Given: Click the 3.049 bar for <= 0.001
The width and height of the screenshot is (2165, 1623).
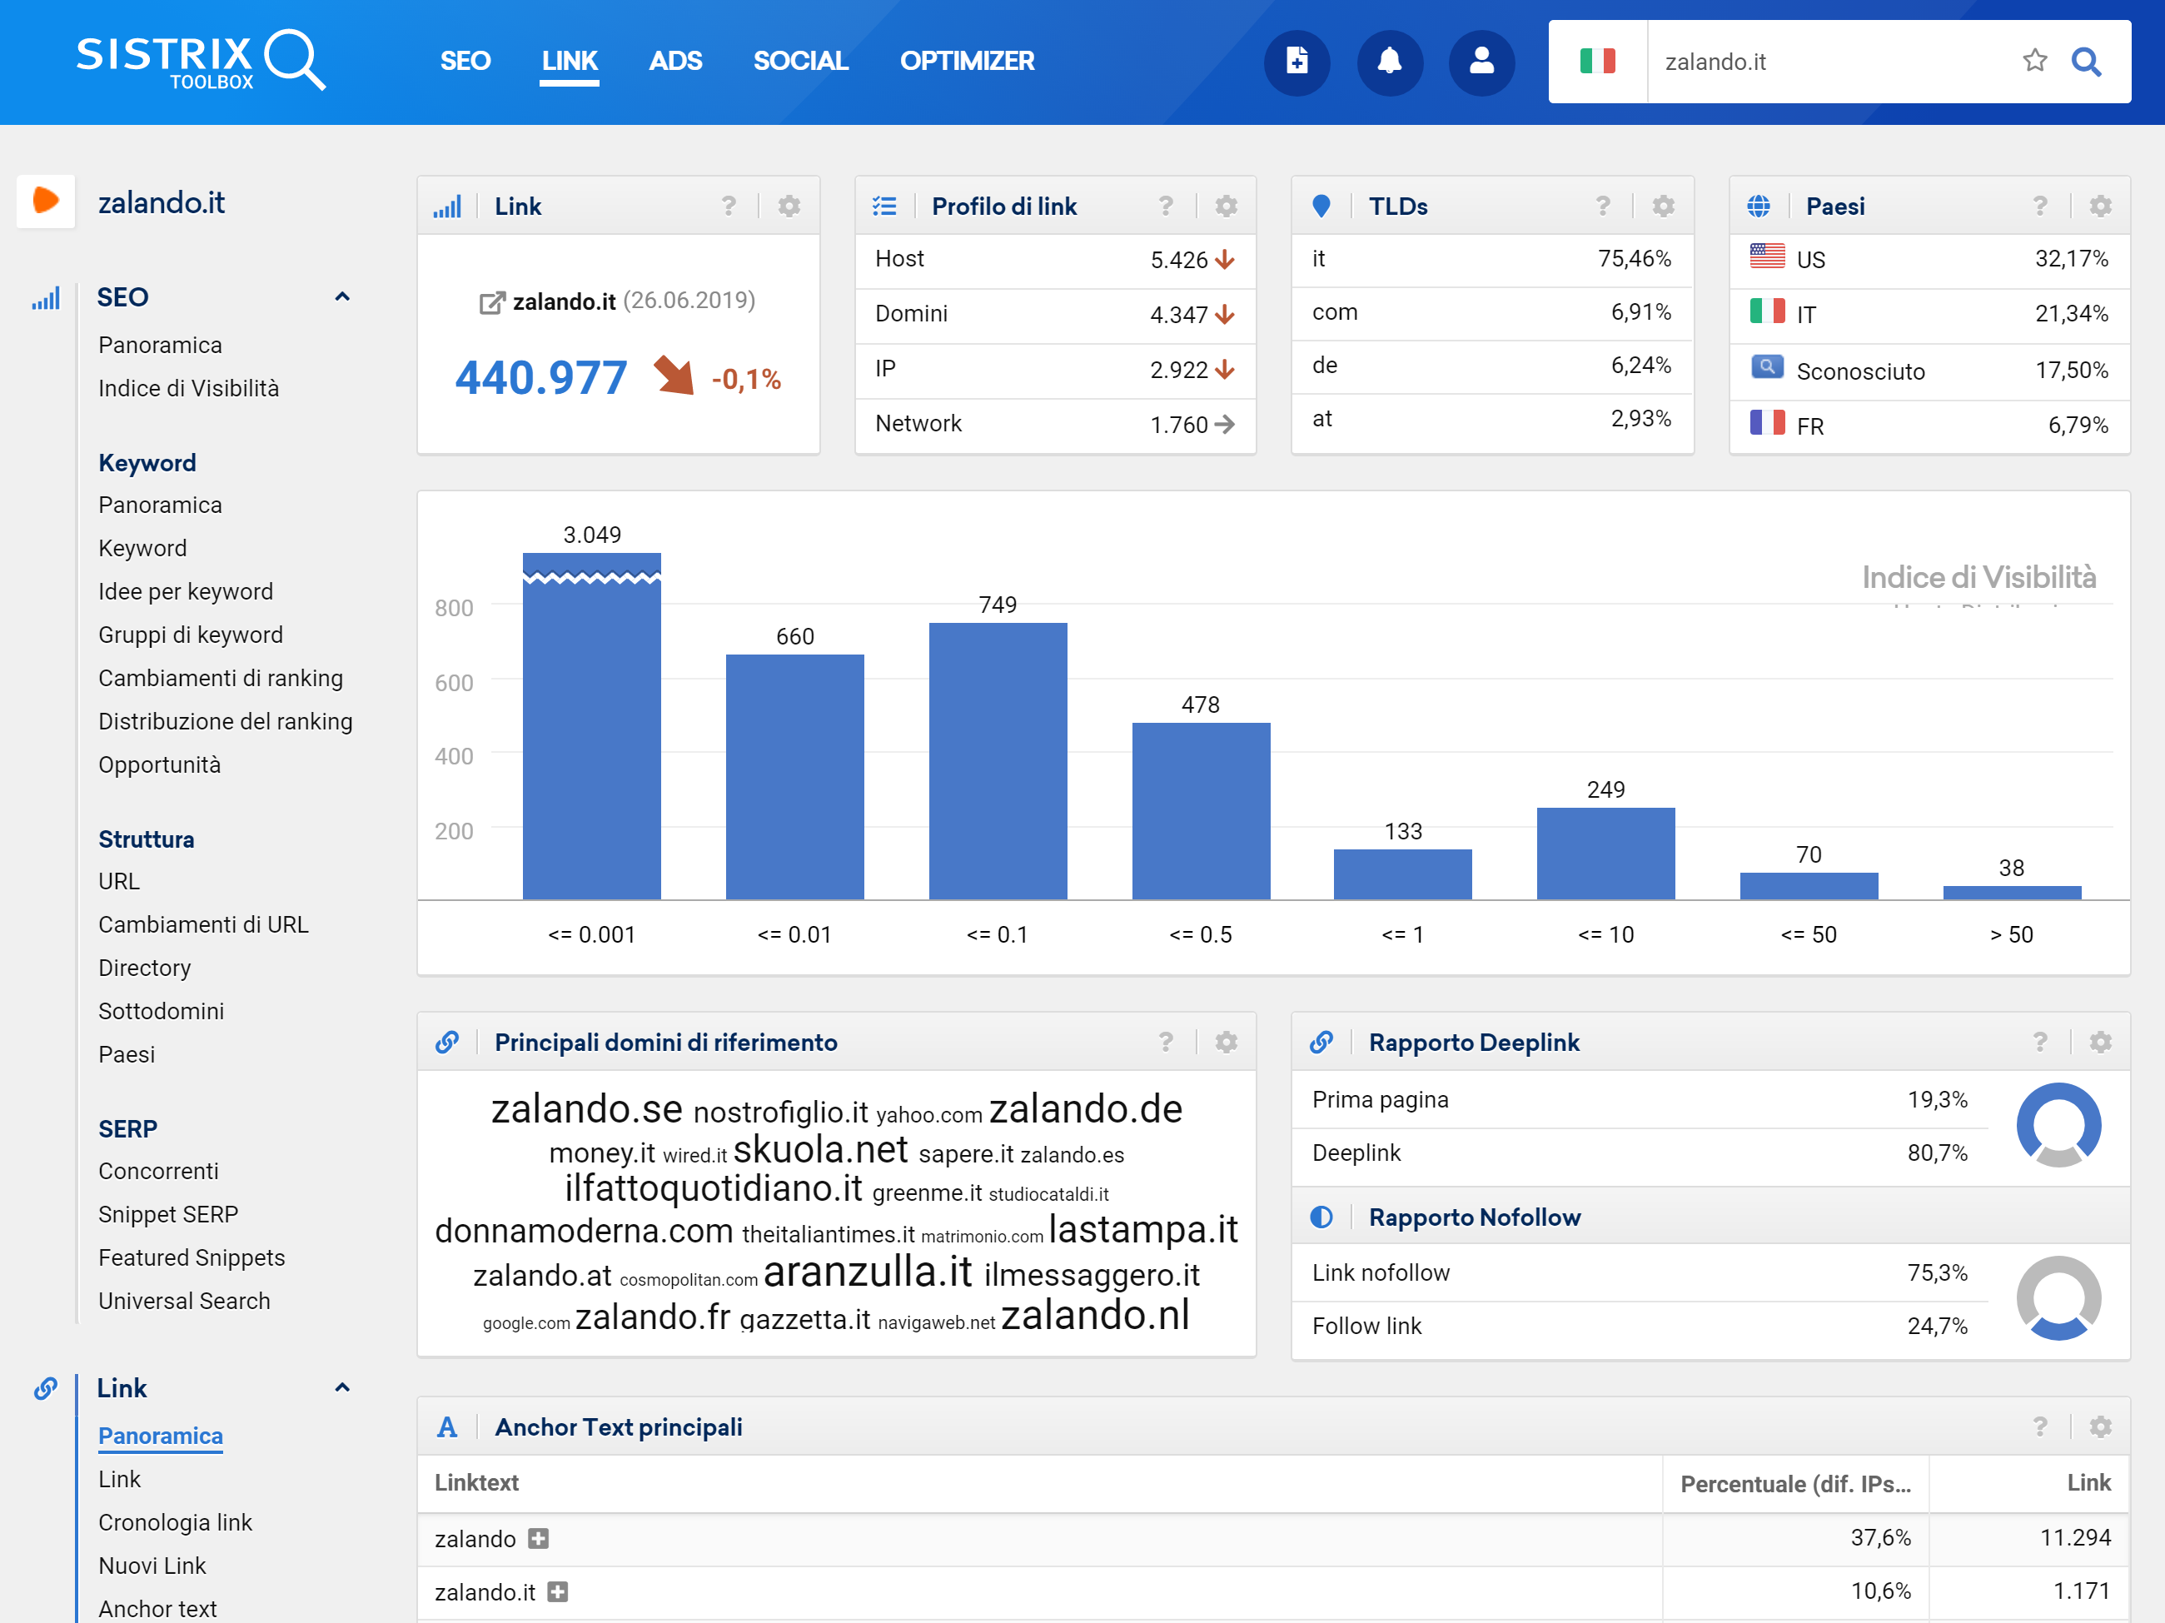Looking at the screenshot, I should click(591, 726).
